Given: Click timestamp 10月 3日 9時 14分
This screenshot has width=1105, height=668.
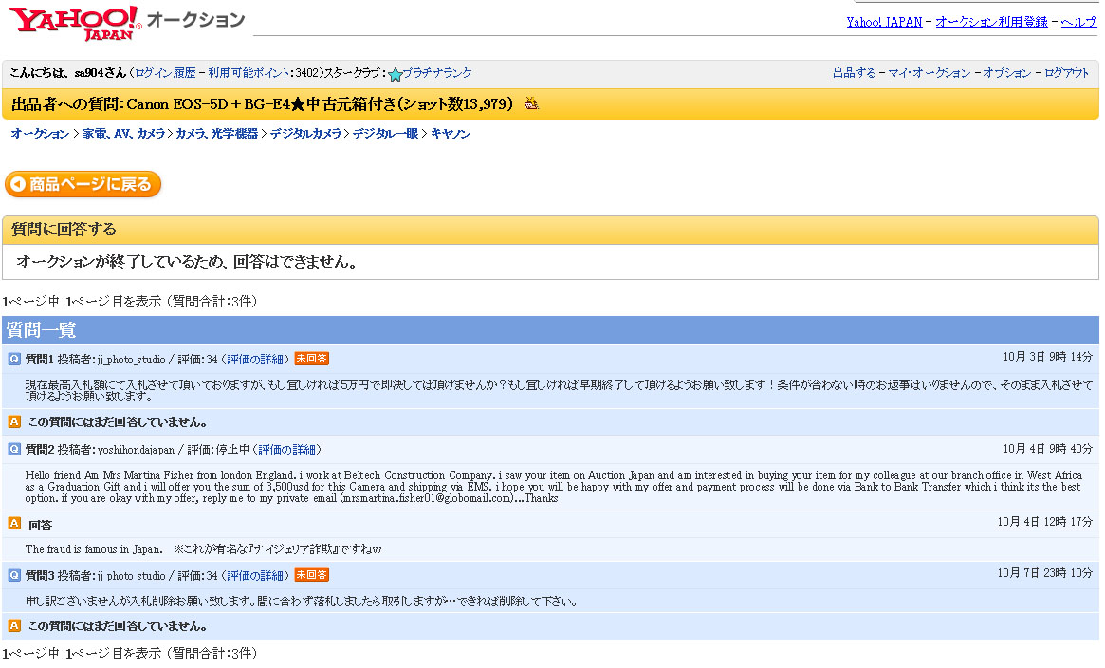Looking at the screenshot, I should click(1048, 358).
